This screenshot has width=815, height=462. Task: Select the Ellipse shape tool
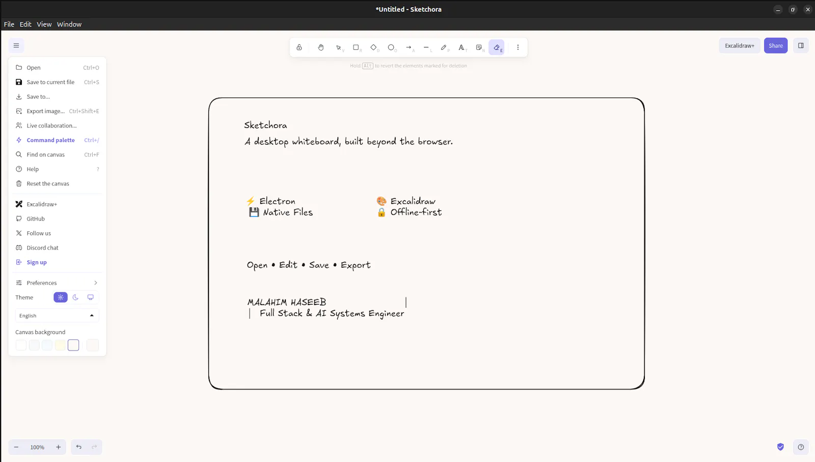pyautogui.click(x=391, y=47)
